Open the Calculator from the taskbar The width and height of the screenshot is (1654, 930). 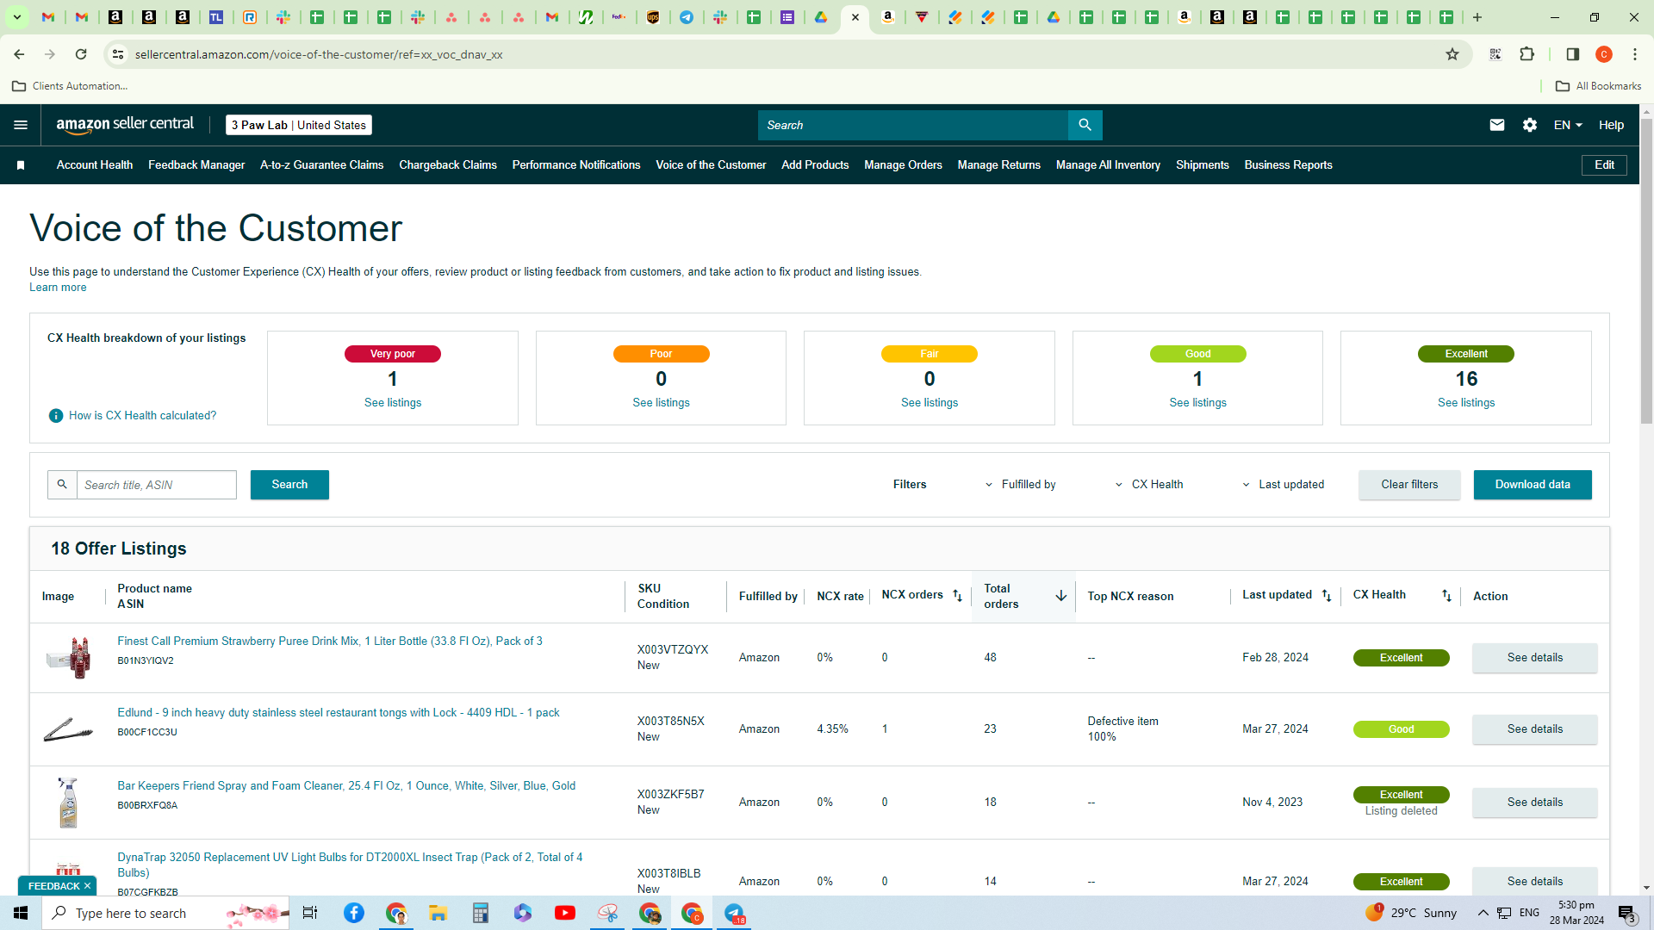pyautogui.click(x=481, y=913)
